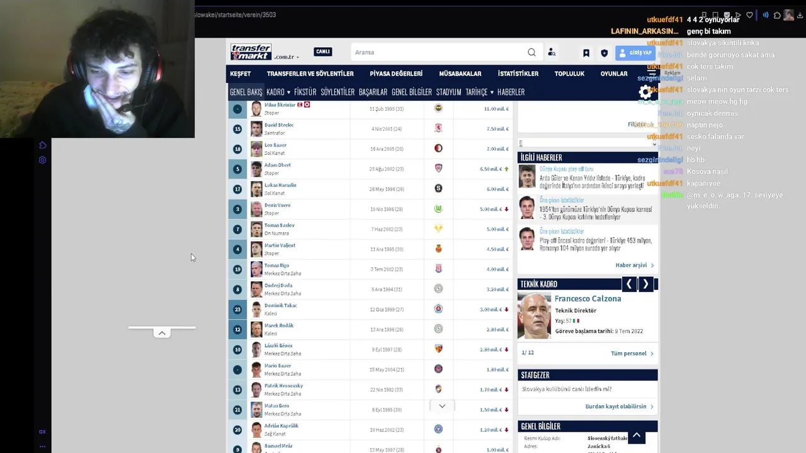Open the Haber arşivi link

635,266
